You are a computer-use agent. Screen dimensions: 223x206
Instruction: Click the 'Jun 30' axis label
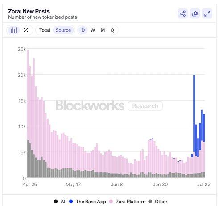pos(160,185)
